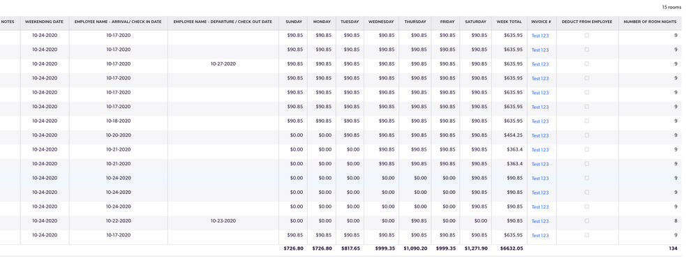Viewport: 686px width, 279px height.
Task: Click the Friday column header
Action: click(447, 22)
